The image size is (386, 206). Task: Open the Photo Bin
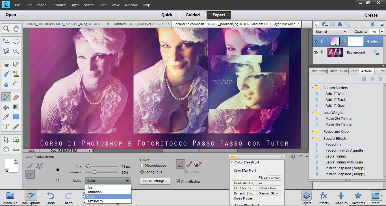tap(10, 198)
